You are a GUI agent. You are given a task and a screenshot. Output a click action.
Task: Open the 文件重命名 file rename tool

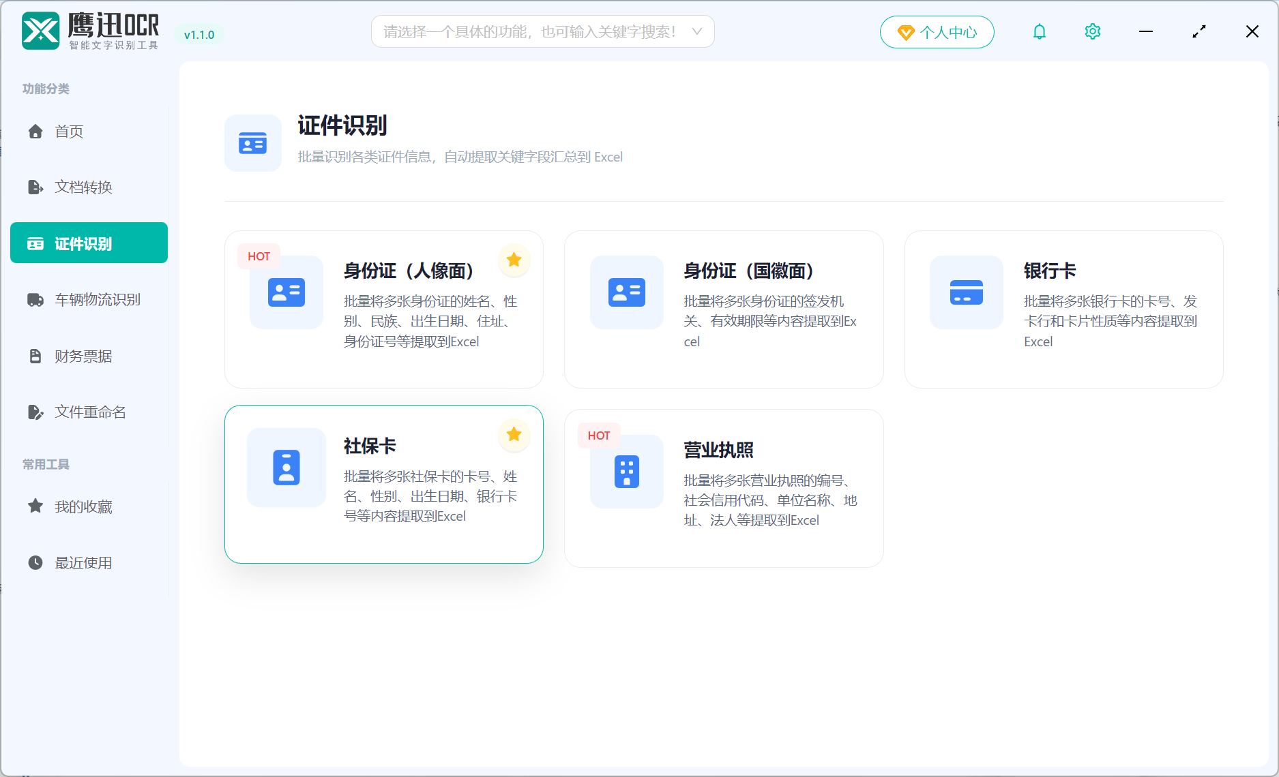tap(89, 412)
